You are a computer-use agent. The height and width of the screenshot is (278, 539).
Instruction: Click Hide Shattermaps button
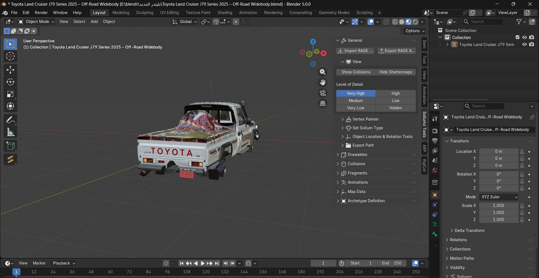point(396,72)
